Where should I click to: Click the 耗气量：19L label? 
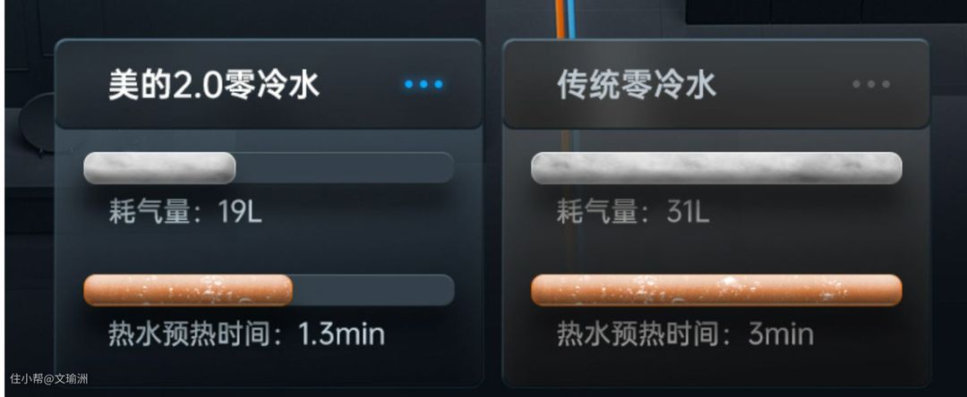click(185, 213)
